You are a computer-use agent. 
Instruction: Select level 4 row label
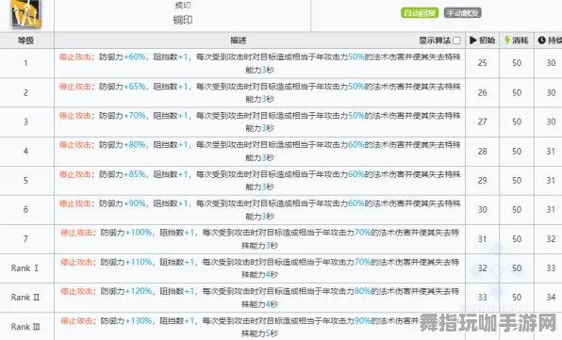click(25, 151)
